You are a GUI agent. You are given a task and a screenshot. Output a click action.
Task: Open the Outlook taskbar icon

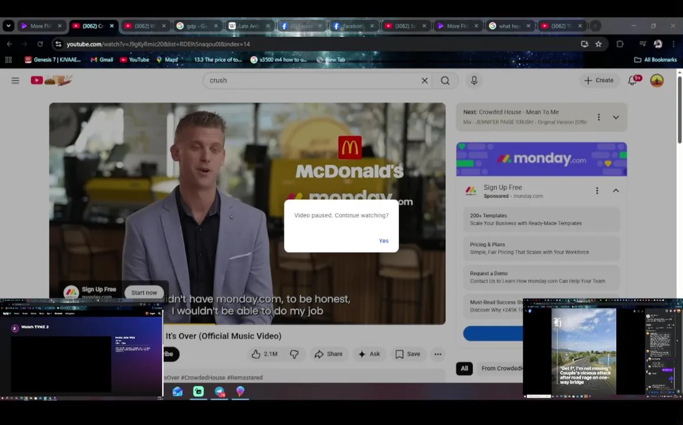click(x=177, y=391)
